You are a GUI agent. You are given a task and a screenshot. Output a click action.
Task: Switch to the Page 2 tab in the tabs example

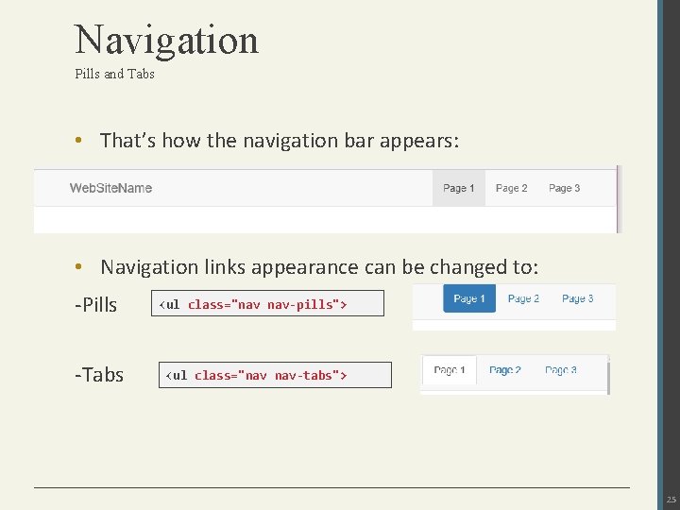[x=505, y=370]
